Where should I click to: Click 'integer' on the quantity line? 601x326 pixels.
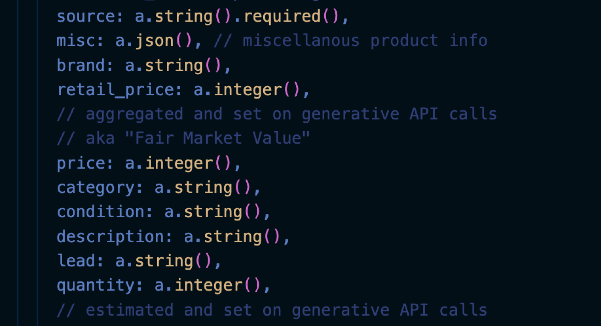(x=208, y=286)
